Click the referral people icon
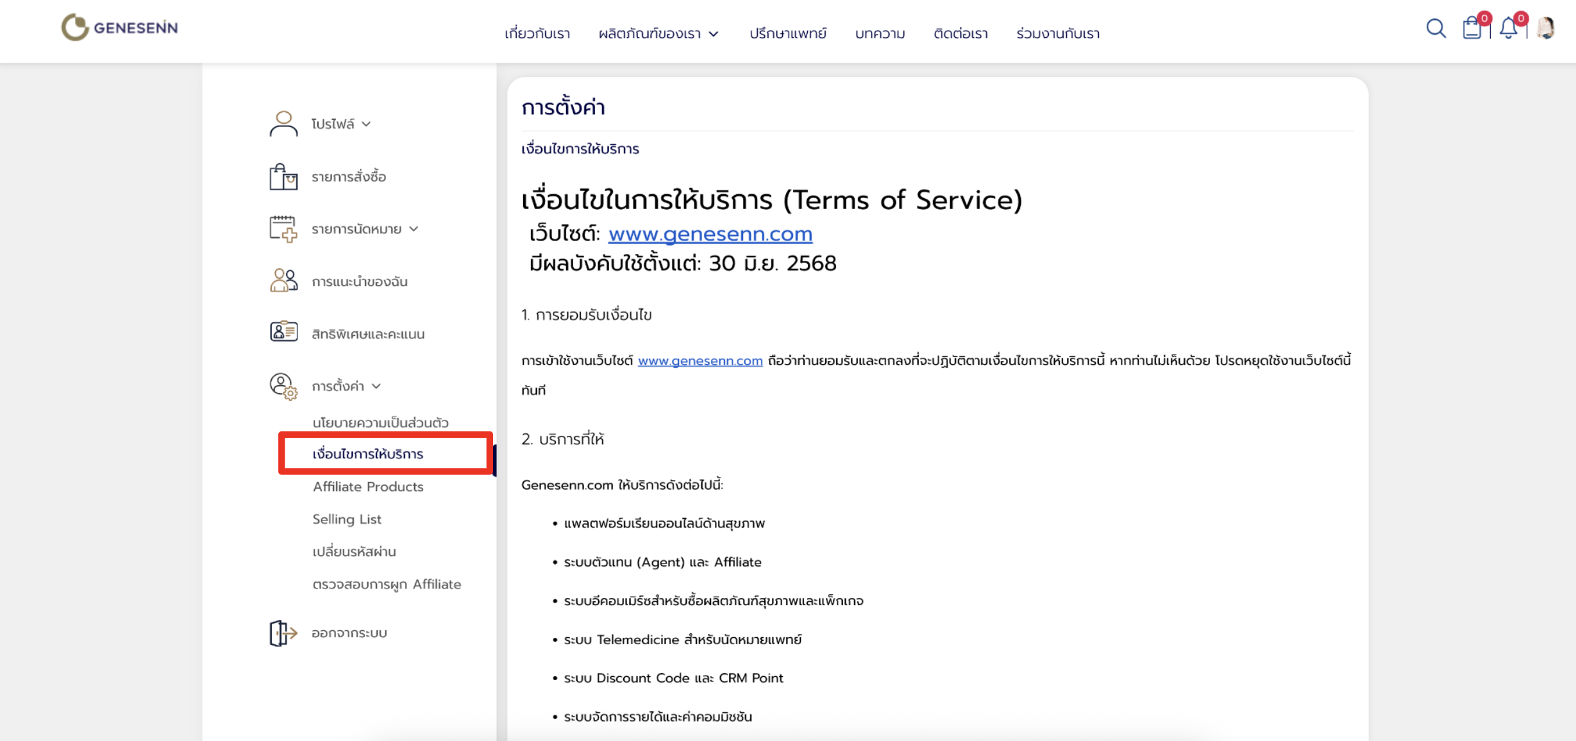 pyautogui.click(x=283, y=281)
